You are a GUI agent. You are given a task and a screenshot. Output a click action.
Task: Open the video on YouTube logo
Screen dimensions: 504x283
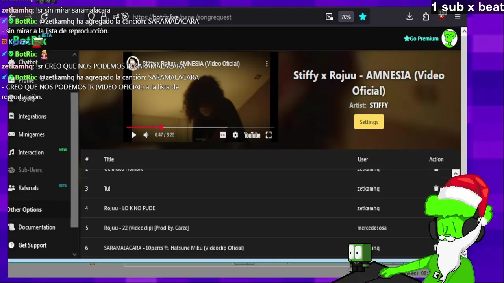pos(252,135)
